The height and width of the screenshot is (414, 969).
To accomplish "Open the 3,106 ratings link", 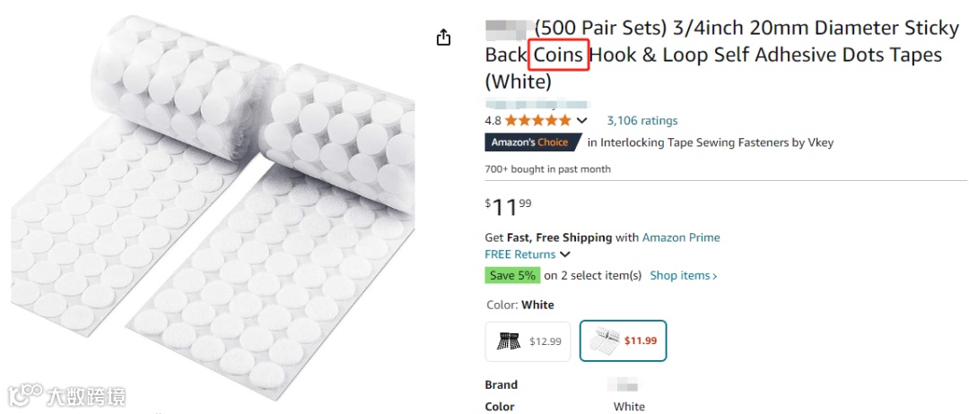I will (642, 120).
